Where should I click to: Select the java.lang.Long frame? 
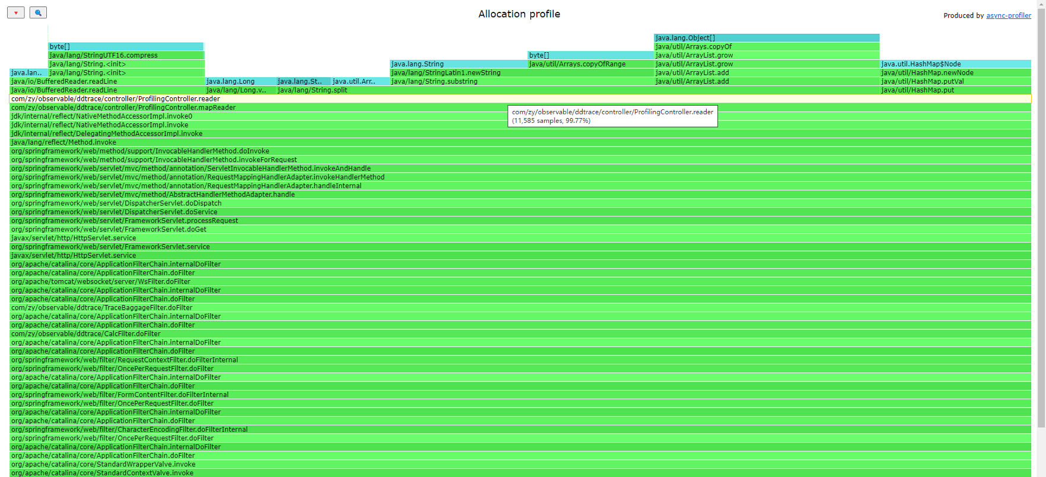coord(240,81)
